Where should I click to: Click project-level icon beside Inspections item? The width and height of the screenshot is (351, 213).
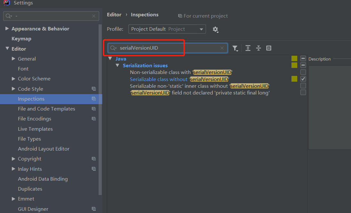pyautogui.click(x=94, y=99)
